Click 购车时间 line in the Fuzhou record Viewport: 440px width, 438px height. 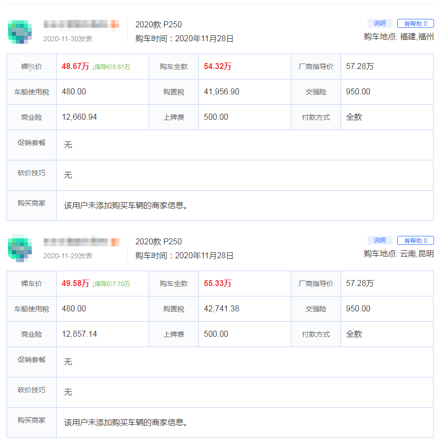coord(184,39)
